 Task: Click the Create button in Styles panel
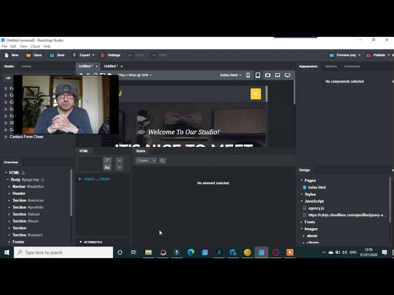click(143, 161)
